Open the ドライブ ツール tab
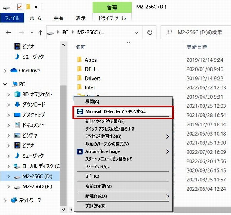The width and height of the screenshot is (231, 215). (112, 18)
